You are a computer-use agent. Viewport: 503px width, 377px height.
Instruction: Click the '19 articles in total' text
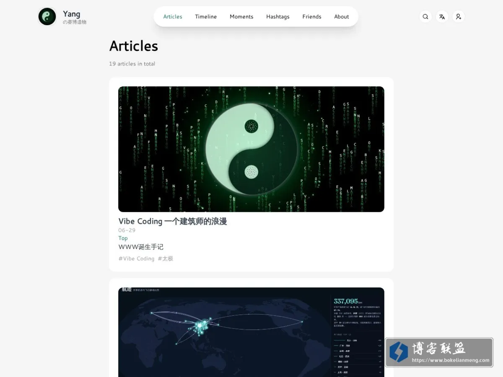click(132, 64)
